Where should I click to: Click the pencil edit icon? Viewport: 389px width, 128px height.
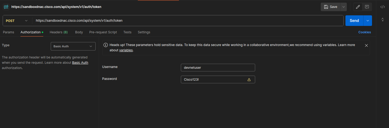pos(358,7)
